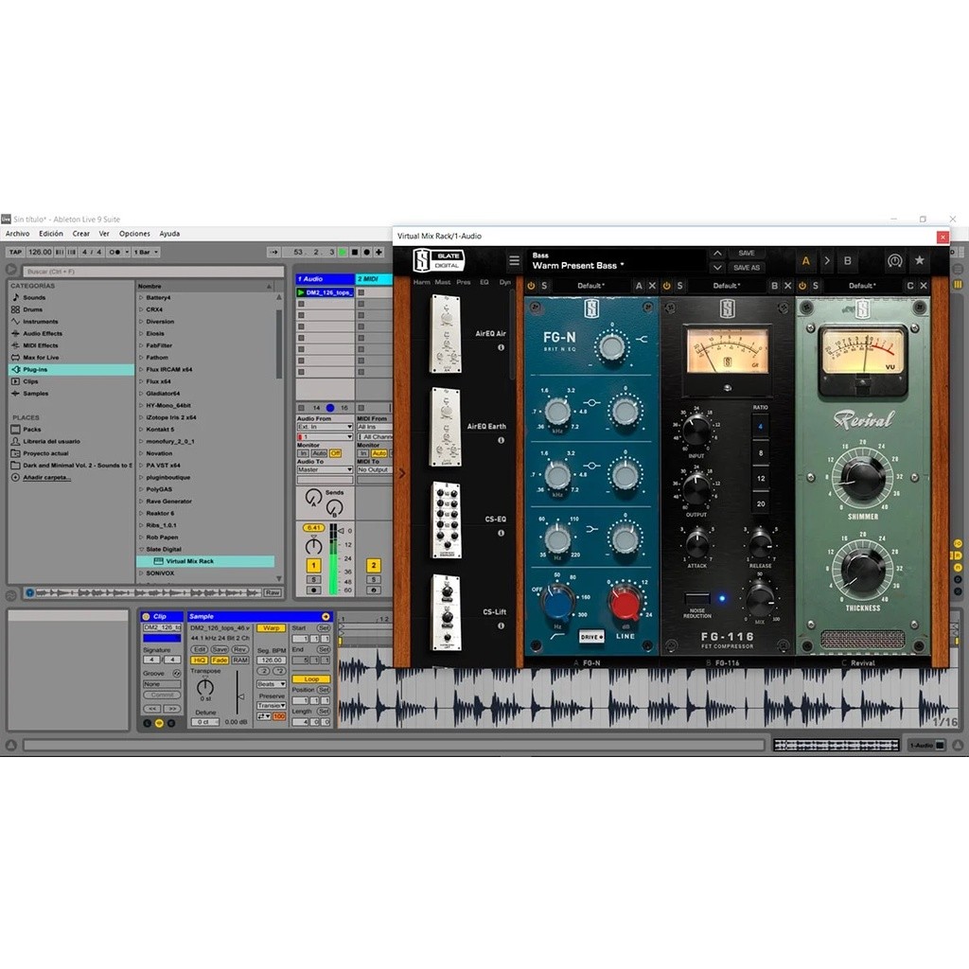
Task: Click the AirEQ Earth info icon
Action: coord(502,440)
